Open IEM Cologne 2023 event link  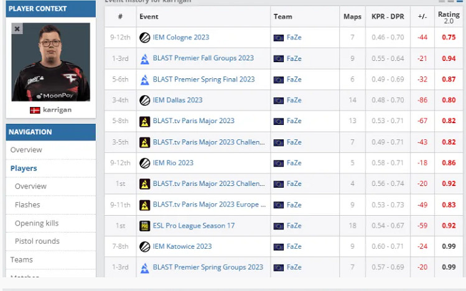(181, 37)
